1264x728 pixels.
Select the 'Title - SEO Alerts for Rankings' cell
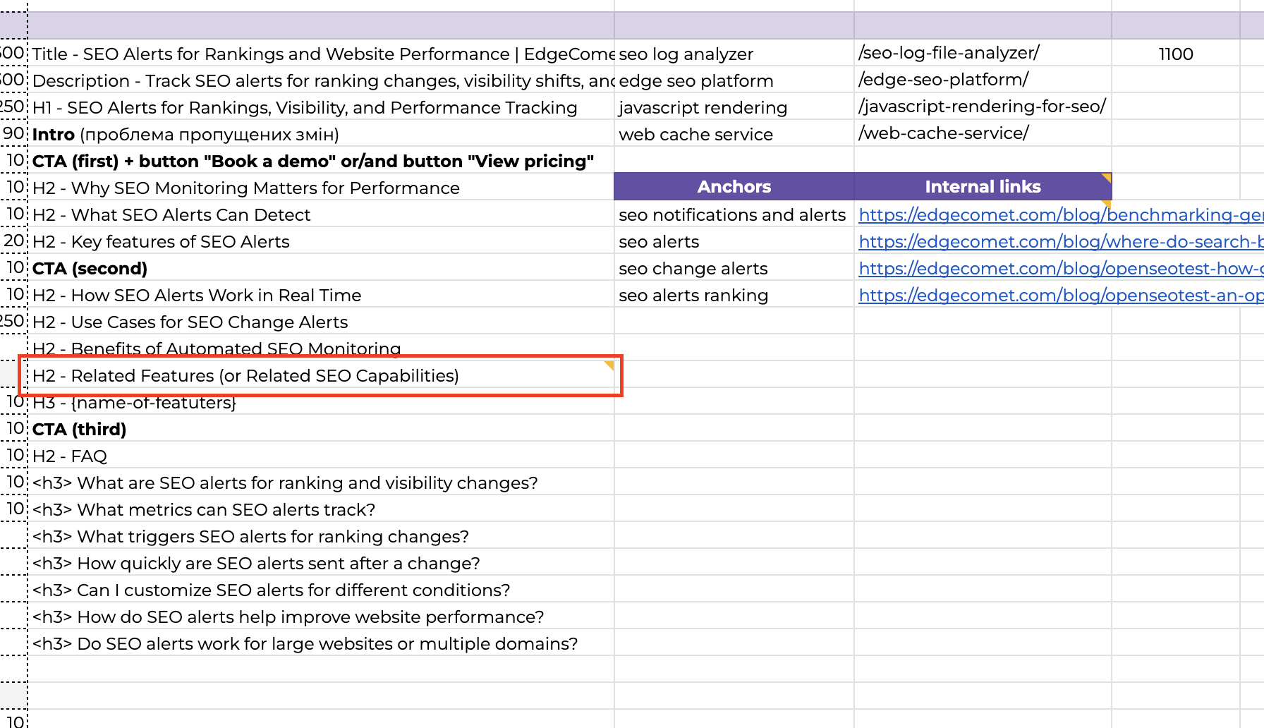coord(321,54)
